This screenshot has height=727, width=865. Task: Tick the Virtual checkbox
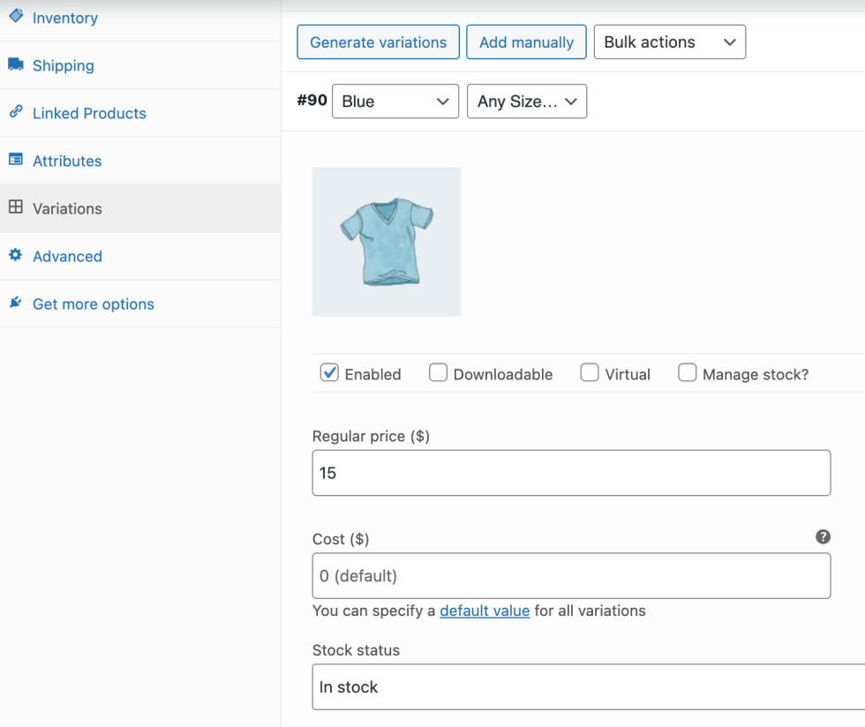click(589, 373)
